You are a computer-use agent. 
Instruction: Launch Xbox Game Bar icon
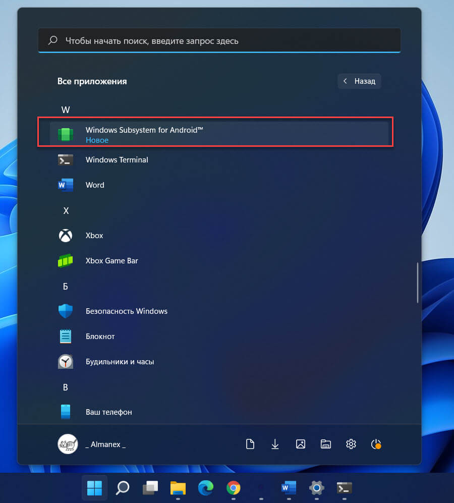(66, 261)
